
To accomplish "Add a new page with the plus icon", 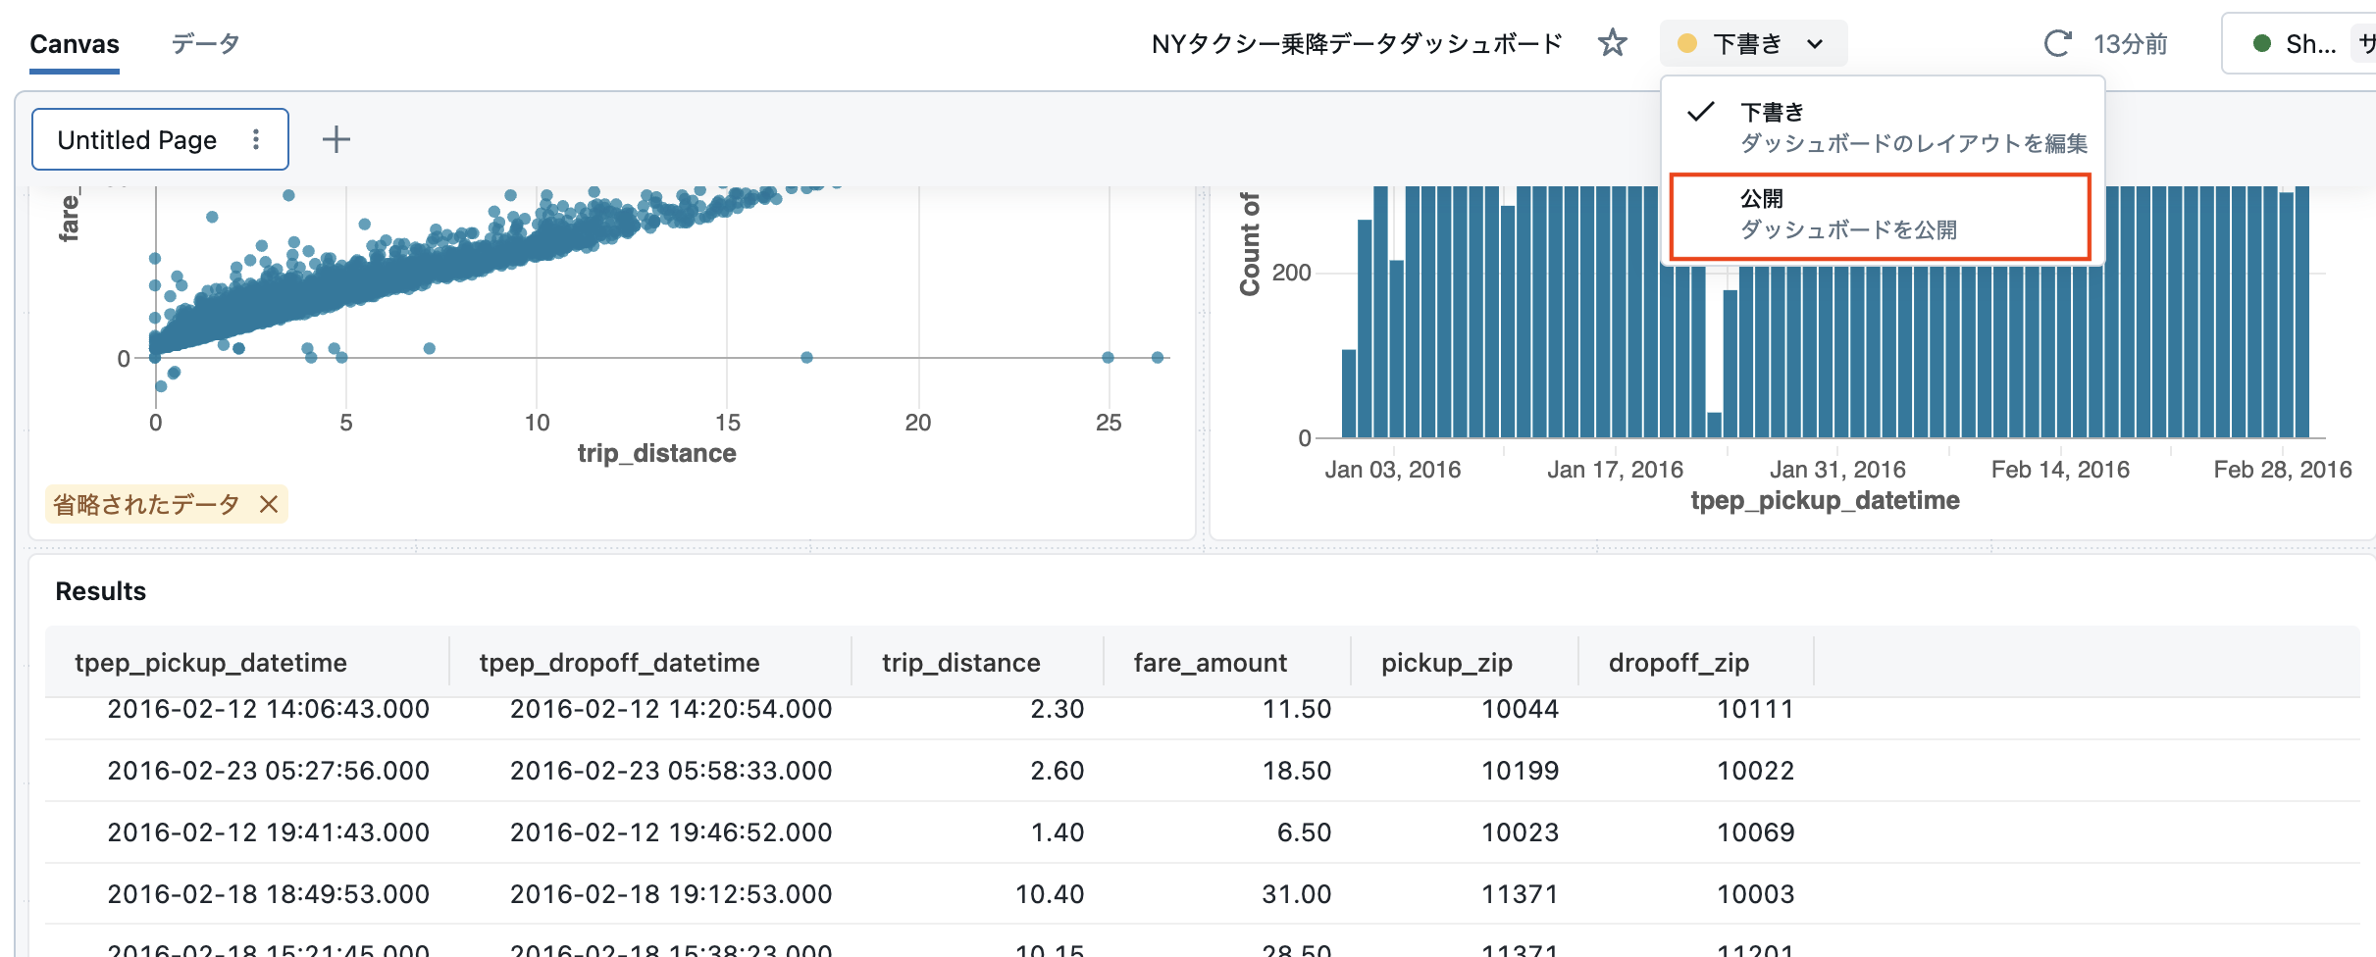I will tap(336, 139).
